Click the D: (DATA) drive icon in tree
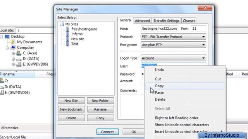The height and width of the screenshot is (139, 248). point(19,59)
